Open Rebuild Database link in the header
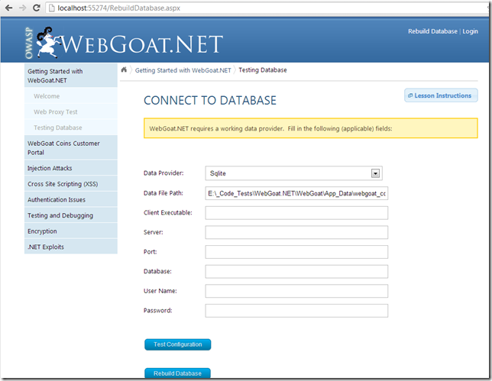Viewport: 492px width, 381px height. tap(432, 31)
